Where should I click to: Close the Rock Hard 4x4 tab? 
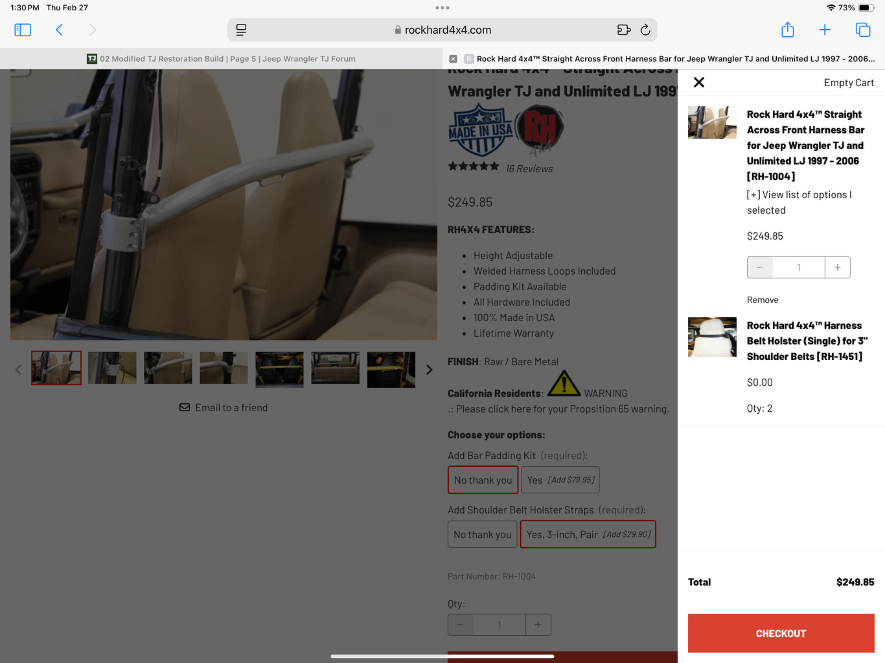453,59
